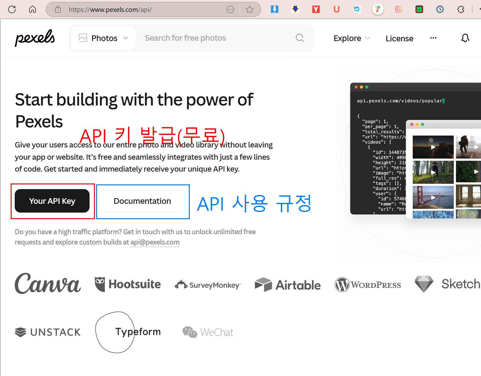Click the Airtable logo
The height and width of the screenshot is (376, 481).
point(288,285)
